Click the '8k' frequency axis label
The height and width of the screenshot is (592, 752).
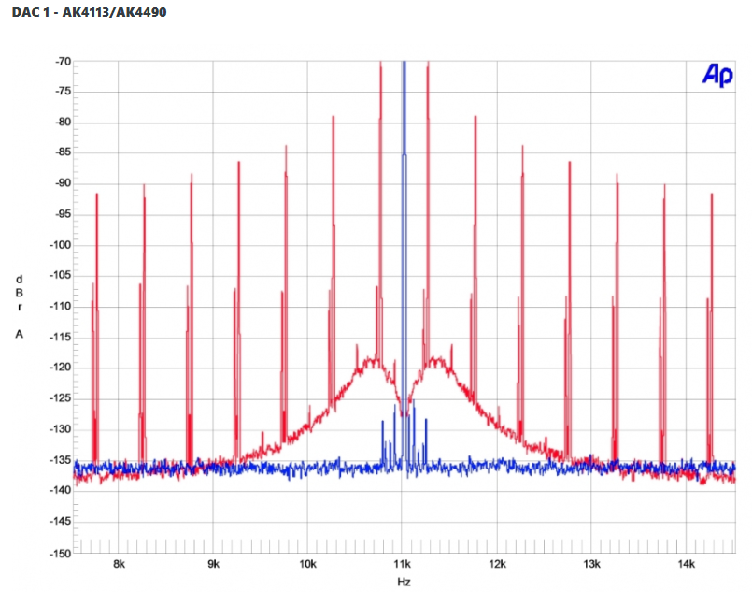(x=119, y=564)
